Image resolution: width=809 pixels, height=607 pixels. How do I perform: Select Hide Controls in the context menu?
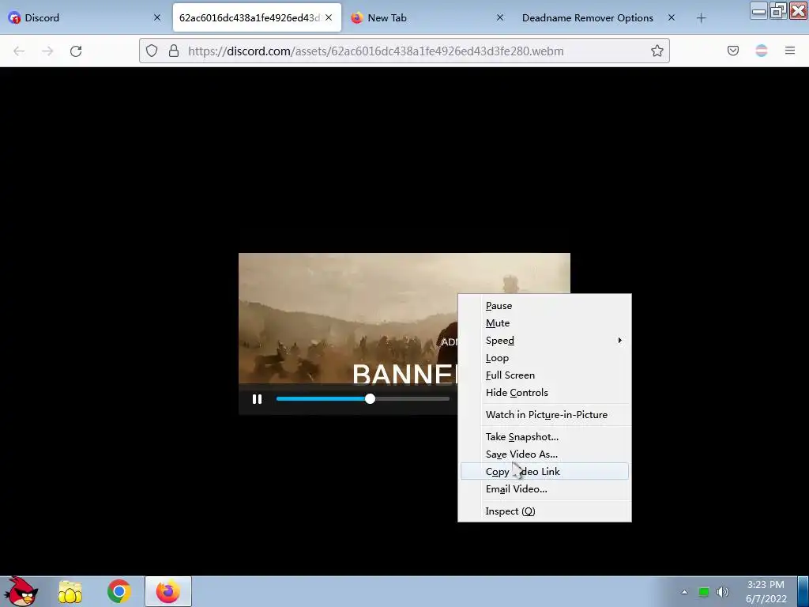[544, 393]
